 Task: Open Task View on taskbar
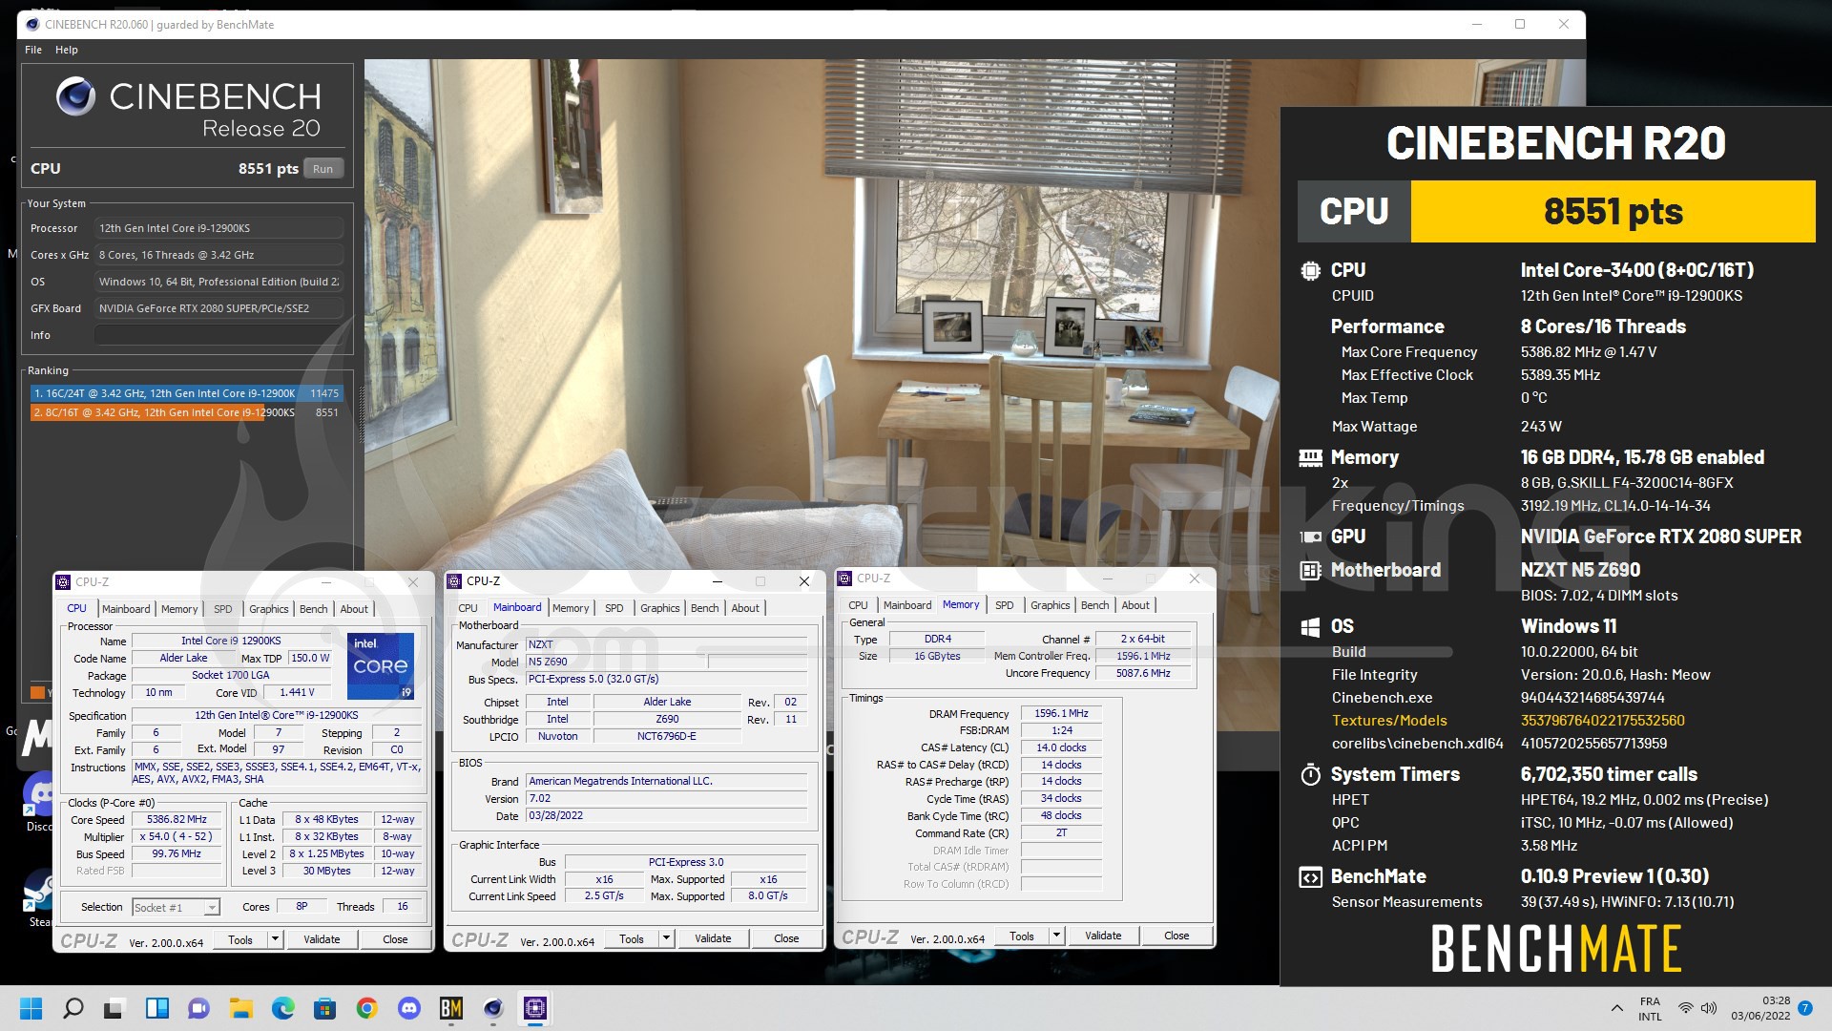pos(114,1008)
